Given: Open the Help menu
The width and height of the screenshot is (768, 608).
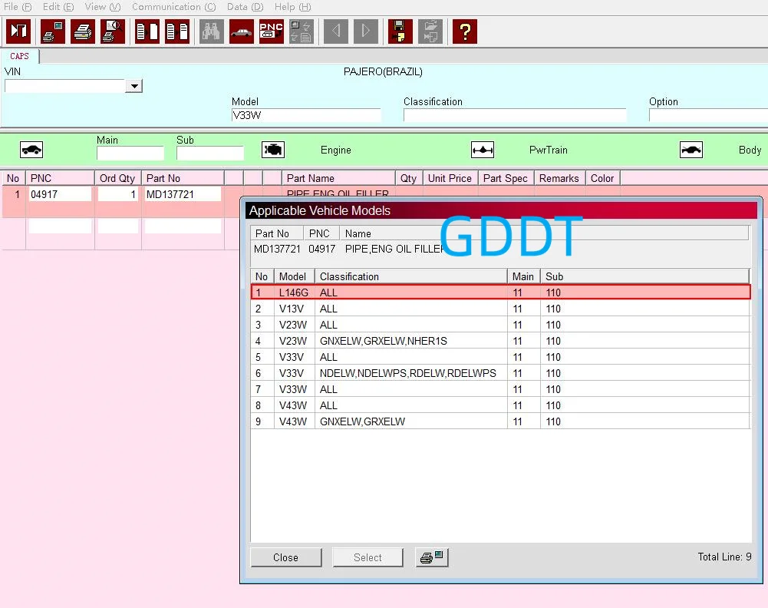Looking at the screenshot, I should (292, 7).
